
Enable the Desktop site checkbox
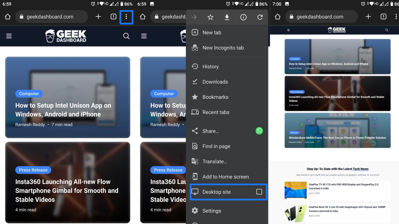tap(259, 192)
